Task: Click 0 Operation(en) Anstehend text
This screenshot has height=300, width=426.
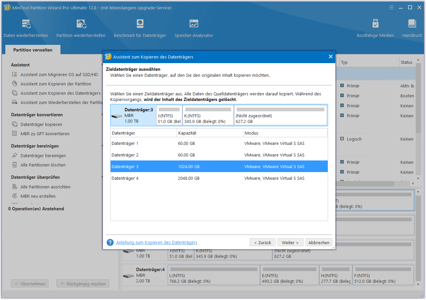Action: click(36, 209)
